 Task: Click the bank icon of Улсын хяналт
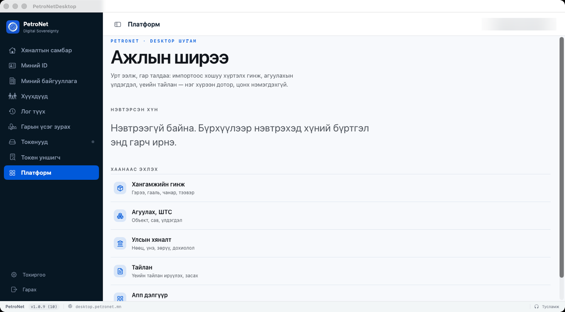click(x=120, y=244)
